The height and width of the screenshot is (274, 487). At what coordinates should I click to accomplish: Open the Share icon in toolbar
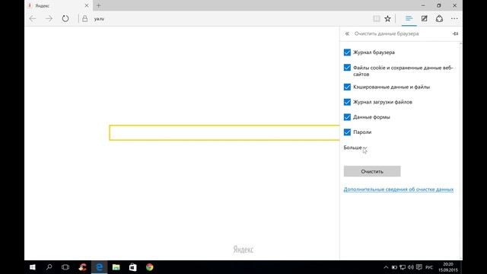439,18
